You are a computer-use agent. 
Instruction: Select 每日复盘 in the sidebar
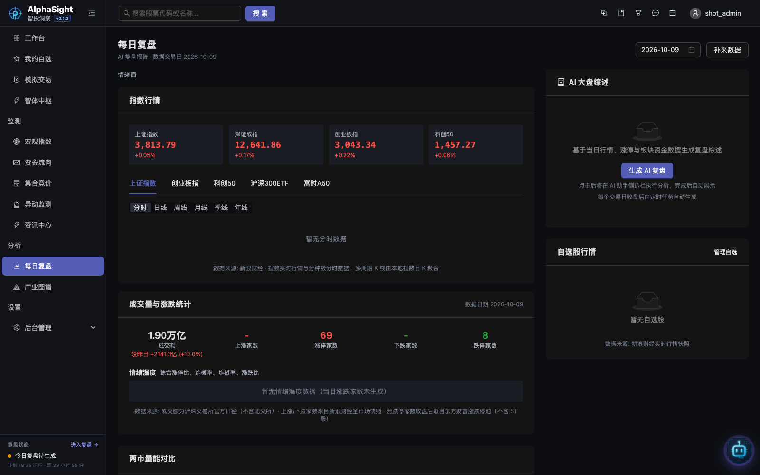click(x=53, y=266)
